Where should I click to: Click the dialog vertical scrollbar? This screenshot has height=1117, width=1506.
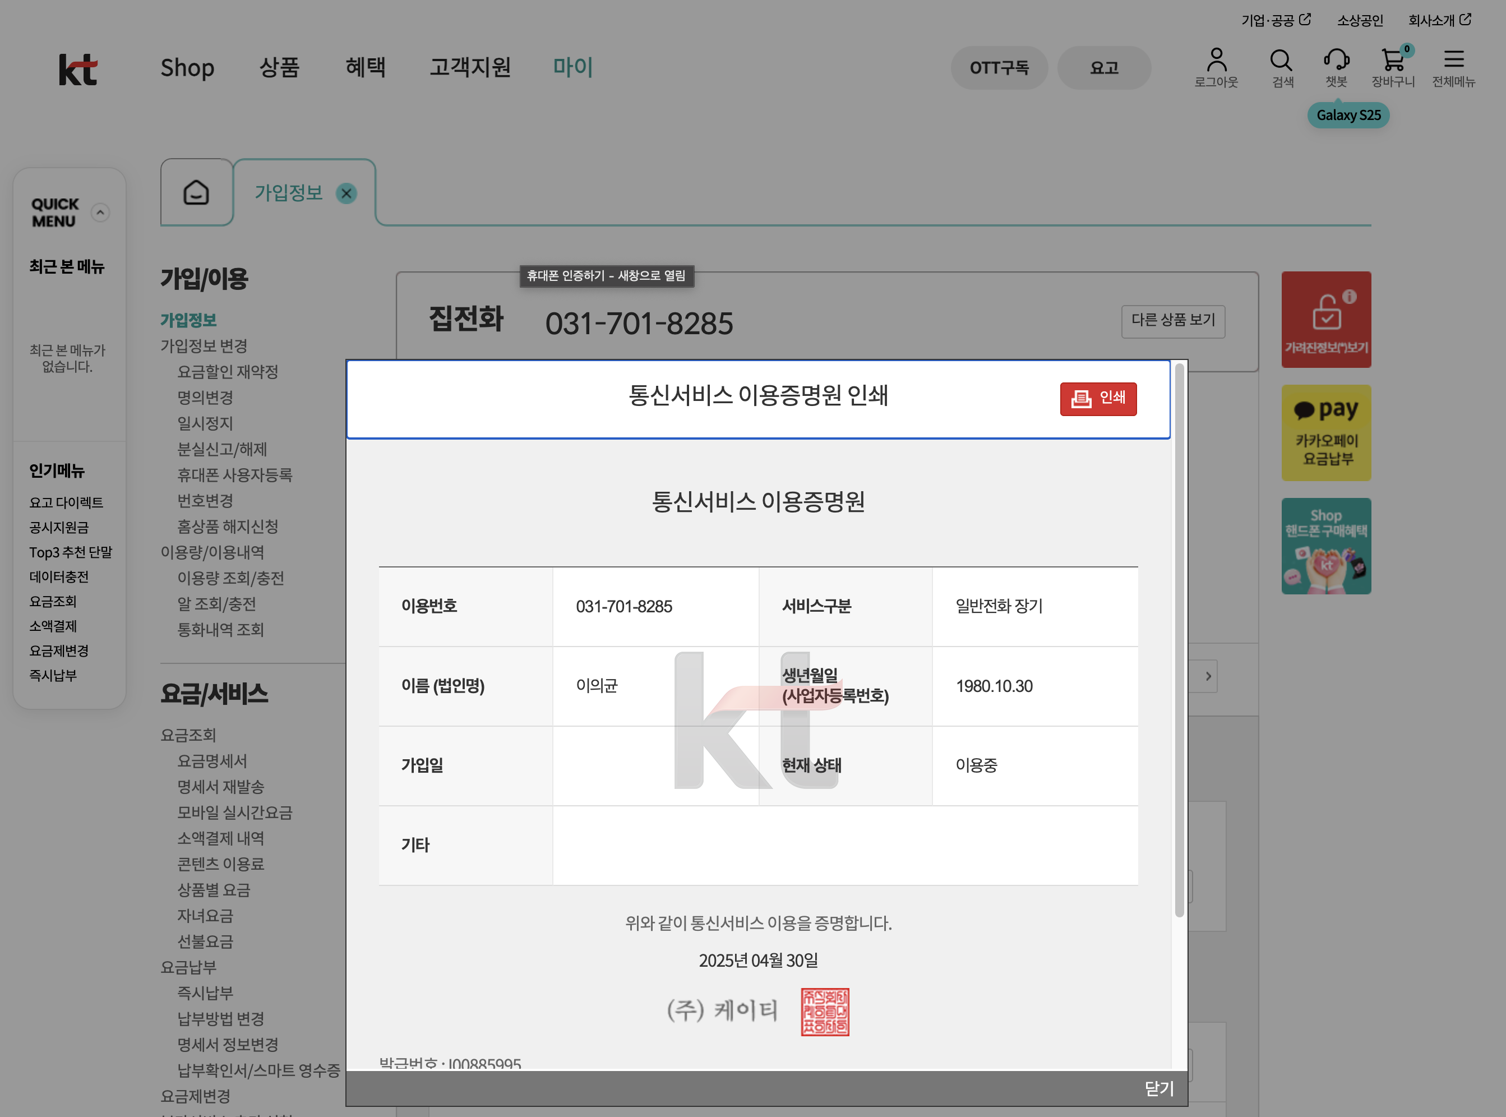[x=1179, y=640]
